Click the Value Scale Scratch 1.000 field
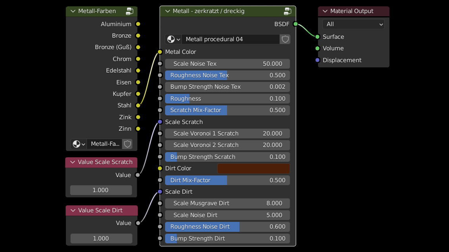Screen dimensions: 449x252 101,190
